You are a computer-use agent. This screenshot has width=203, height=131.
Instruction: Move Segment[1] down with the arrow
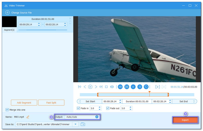tap(70, 23)
